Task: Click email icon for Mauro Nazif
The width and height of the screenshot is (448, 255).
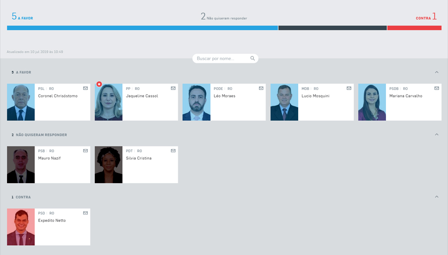Action: click(x=85, y=151)
